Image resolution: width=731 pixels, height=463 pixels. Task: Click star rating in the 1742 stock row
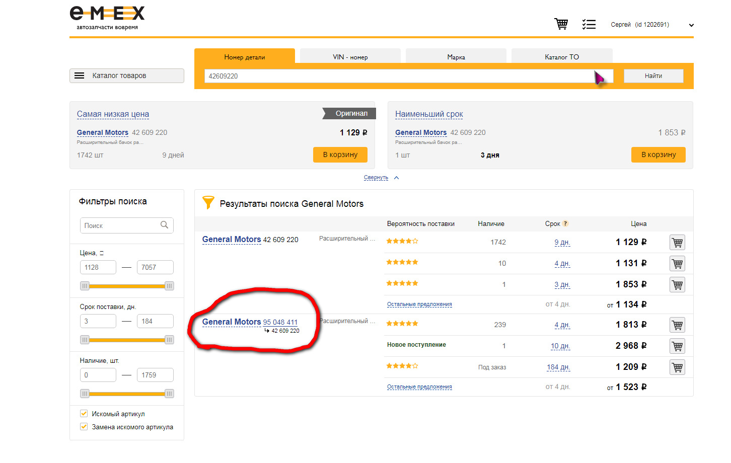coord(402,241)
